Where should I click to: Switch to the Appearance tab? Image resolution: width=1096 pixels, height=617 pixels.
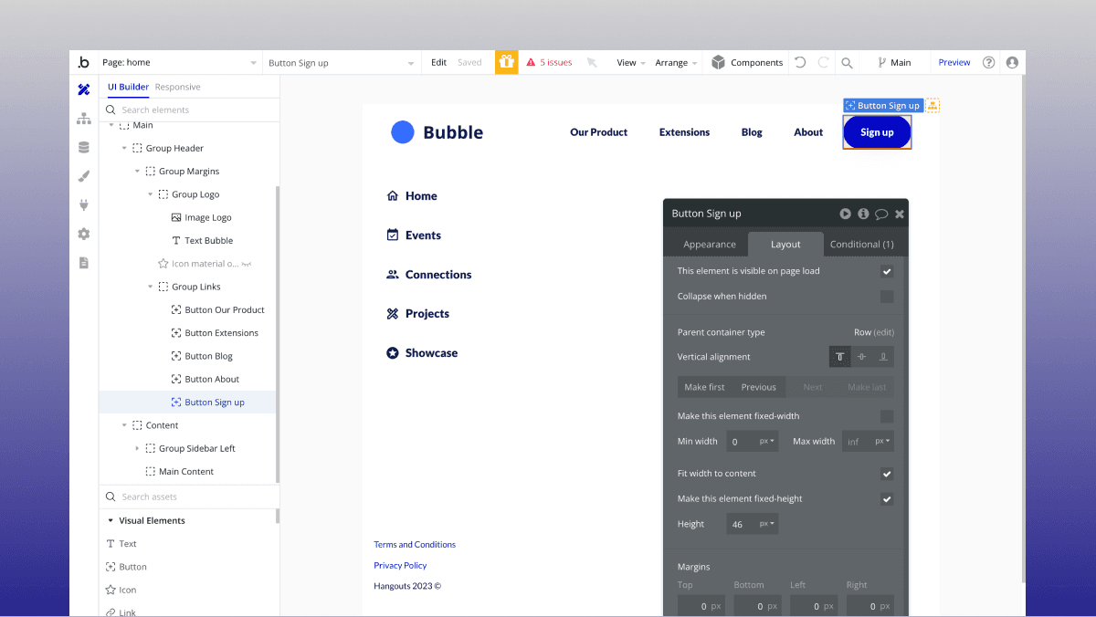coord(710,245)
